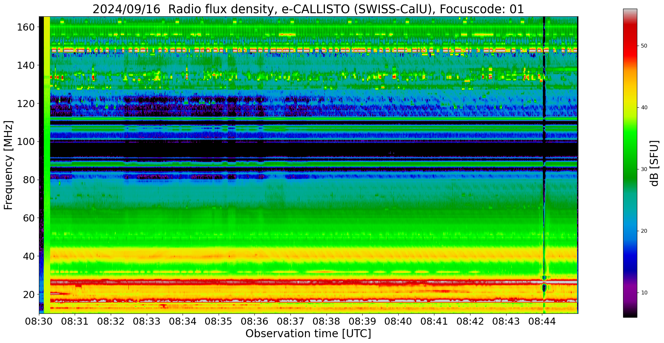Click the 40 MHz frequency tick label
Screen dimensions: 664x343
28,256
